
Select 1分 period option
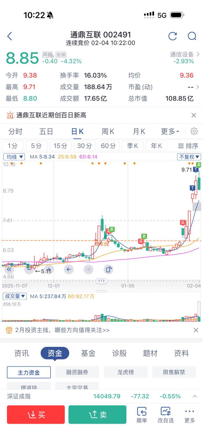click(13, 146)
